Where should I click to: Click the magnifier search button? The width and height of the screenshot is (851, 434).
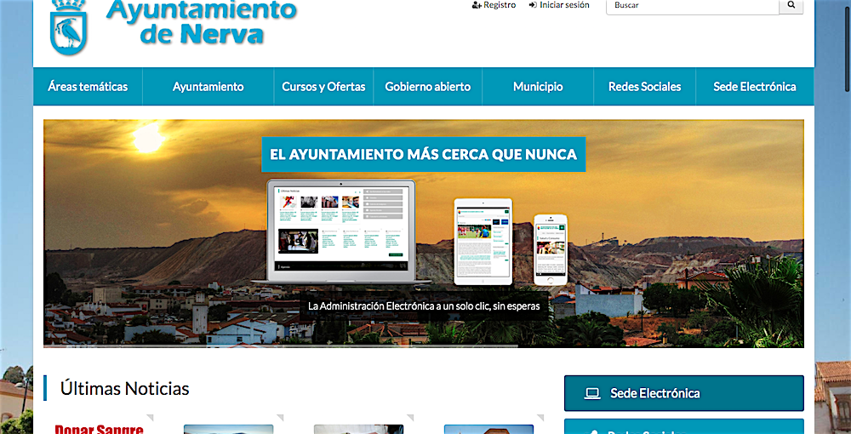click(791, 5)
